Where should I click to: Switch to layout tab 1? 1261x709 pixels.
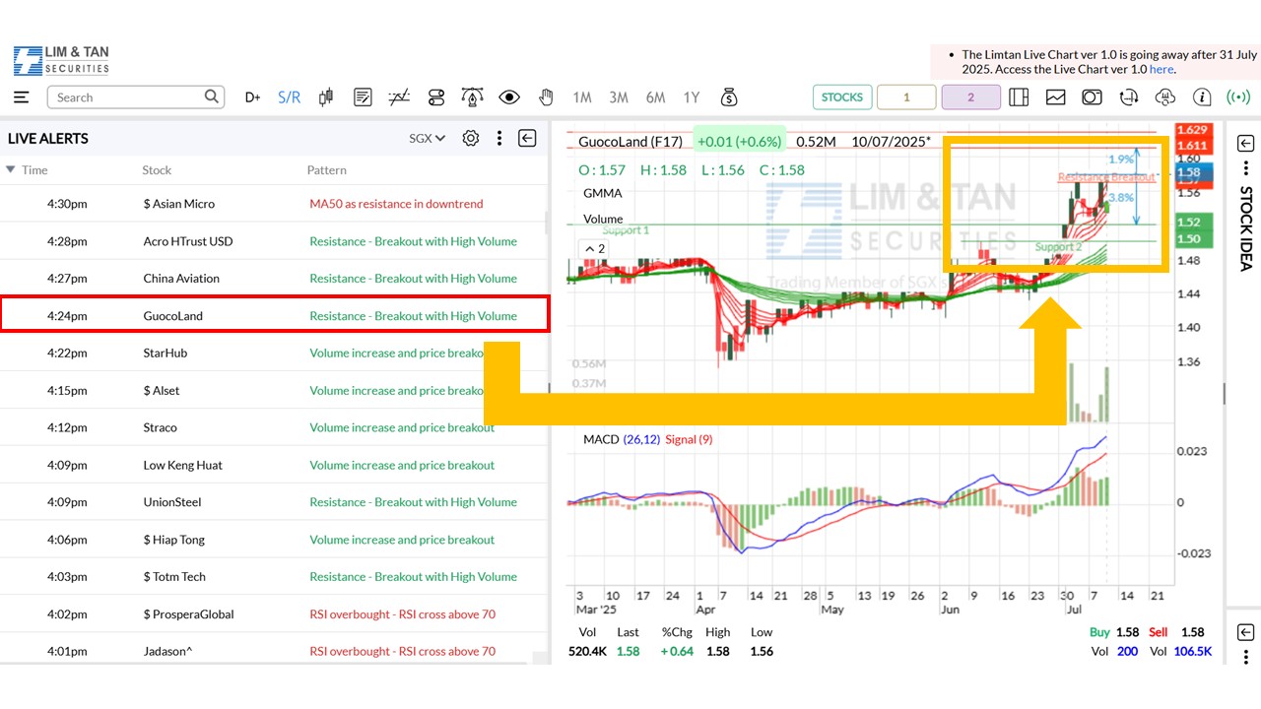pyautogui.click(x=906, y=97)
